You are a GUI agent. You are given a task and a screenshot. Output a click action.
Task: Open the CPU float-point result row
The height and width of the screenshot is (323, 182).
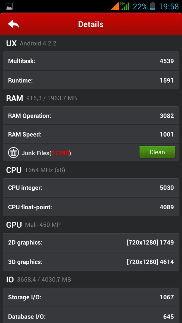(x=91, y=207)
